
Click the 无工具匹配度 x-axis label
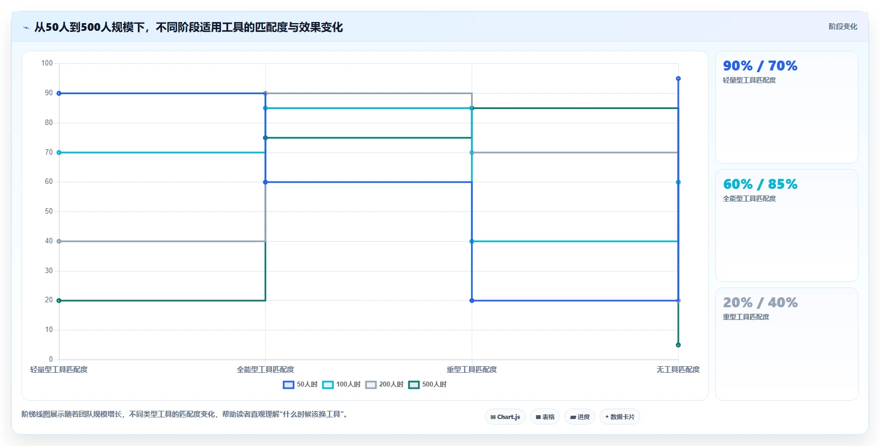678,369
